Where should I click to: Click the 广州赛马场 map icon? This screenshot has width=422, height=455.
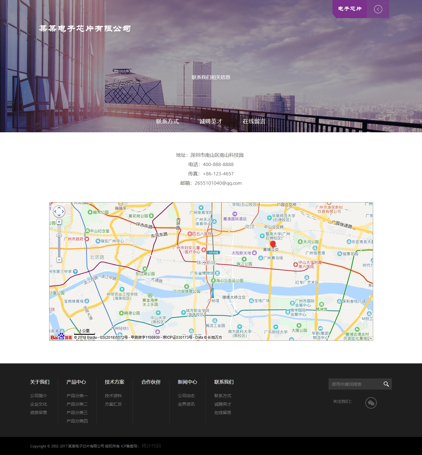(261, 258)
